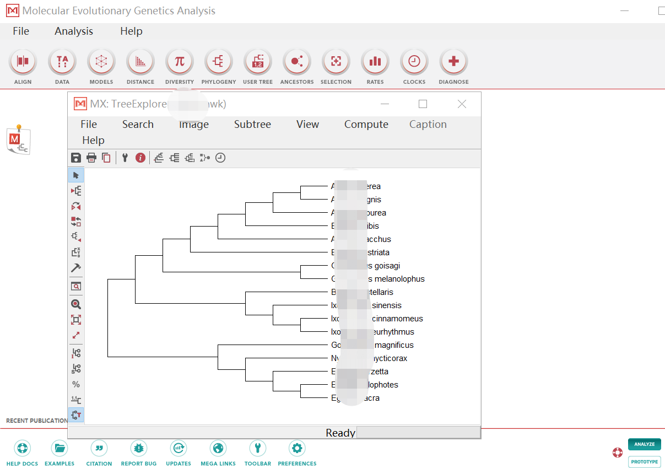Select the compress subtree tool
Viewport: 665px width, 468px height.
point(76,237)
